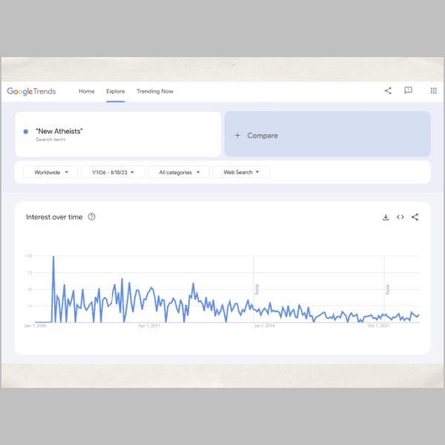Open the Google apps grid icon
Viewport: 445px width, 445px height.
pos(433,90)
